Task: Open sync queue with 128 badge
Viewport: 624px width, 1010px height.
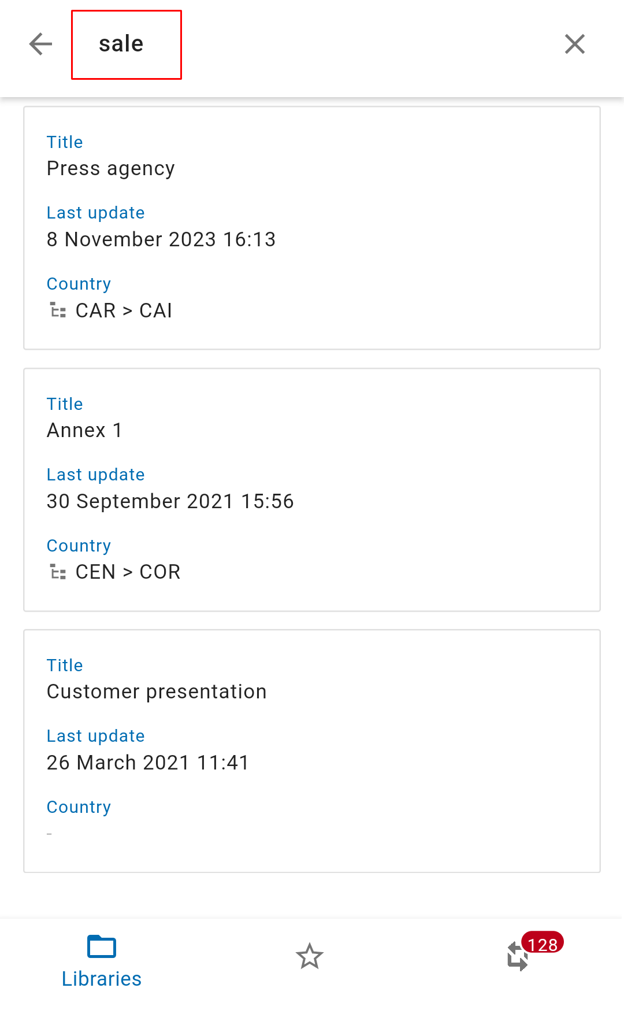Action: [518, 956]
